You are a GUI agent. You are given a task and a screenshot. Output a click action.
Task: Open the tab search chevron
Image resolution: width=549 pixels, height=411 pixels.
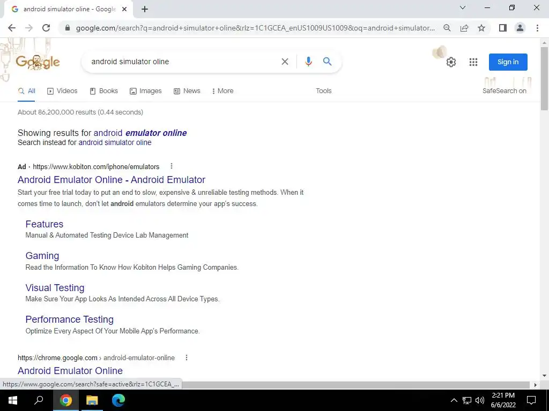tap(463, 7)
